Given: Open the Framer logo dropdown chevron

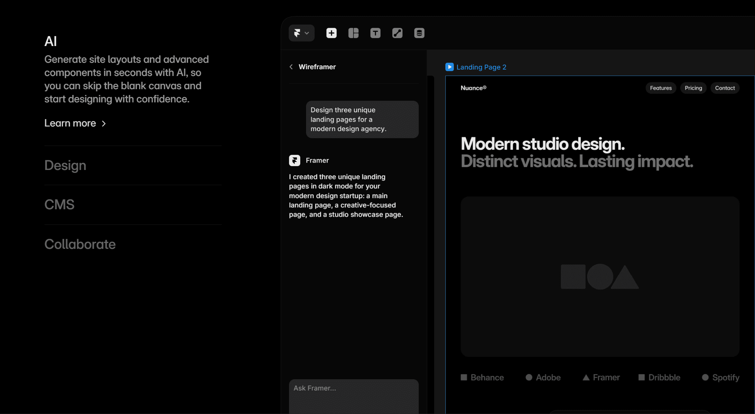Looking at the screenshot, I should (307, 33).
